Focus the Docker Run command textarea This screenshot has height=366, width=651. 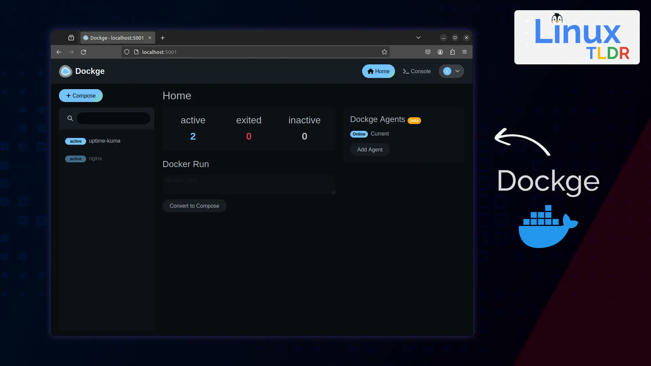pyautogui.click(x=249, y=184)
